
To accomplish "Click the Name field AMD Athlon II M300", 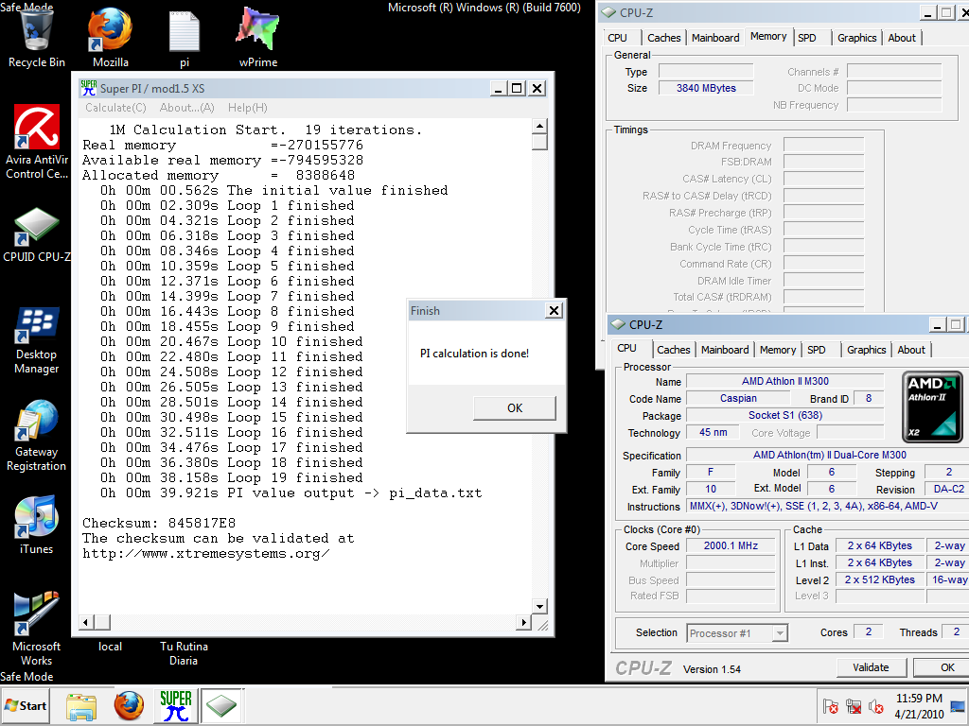I will 784,382.
